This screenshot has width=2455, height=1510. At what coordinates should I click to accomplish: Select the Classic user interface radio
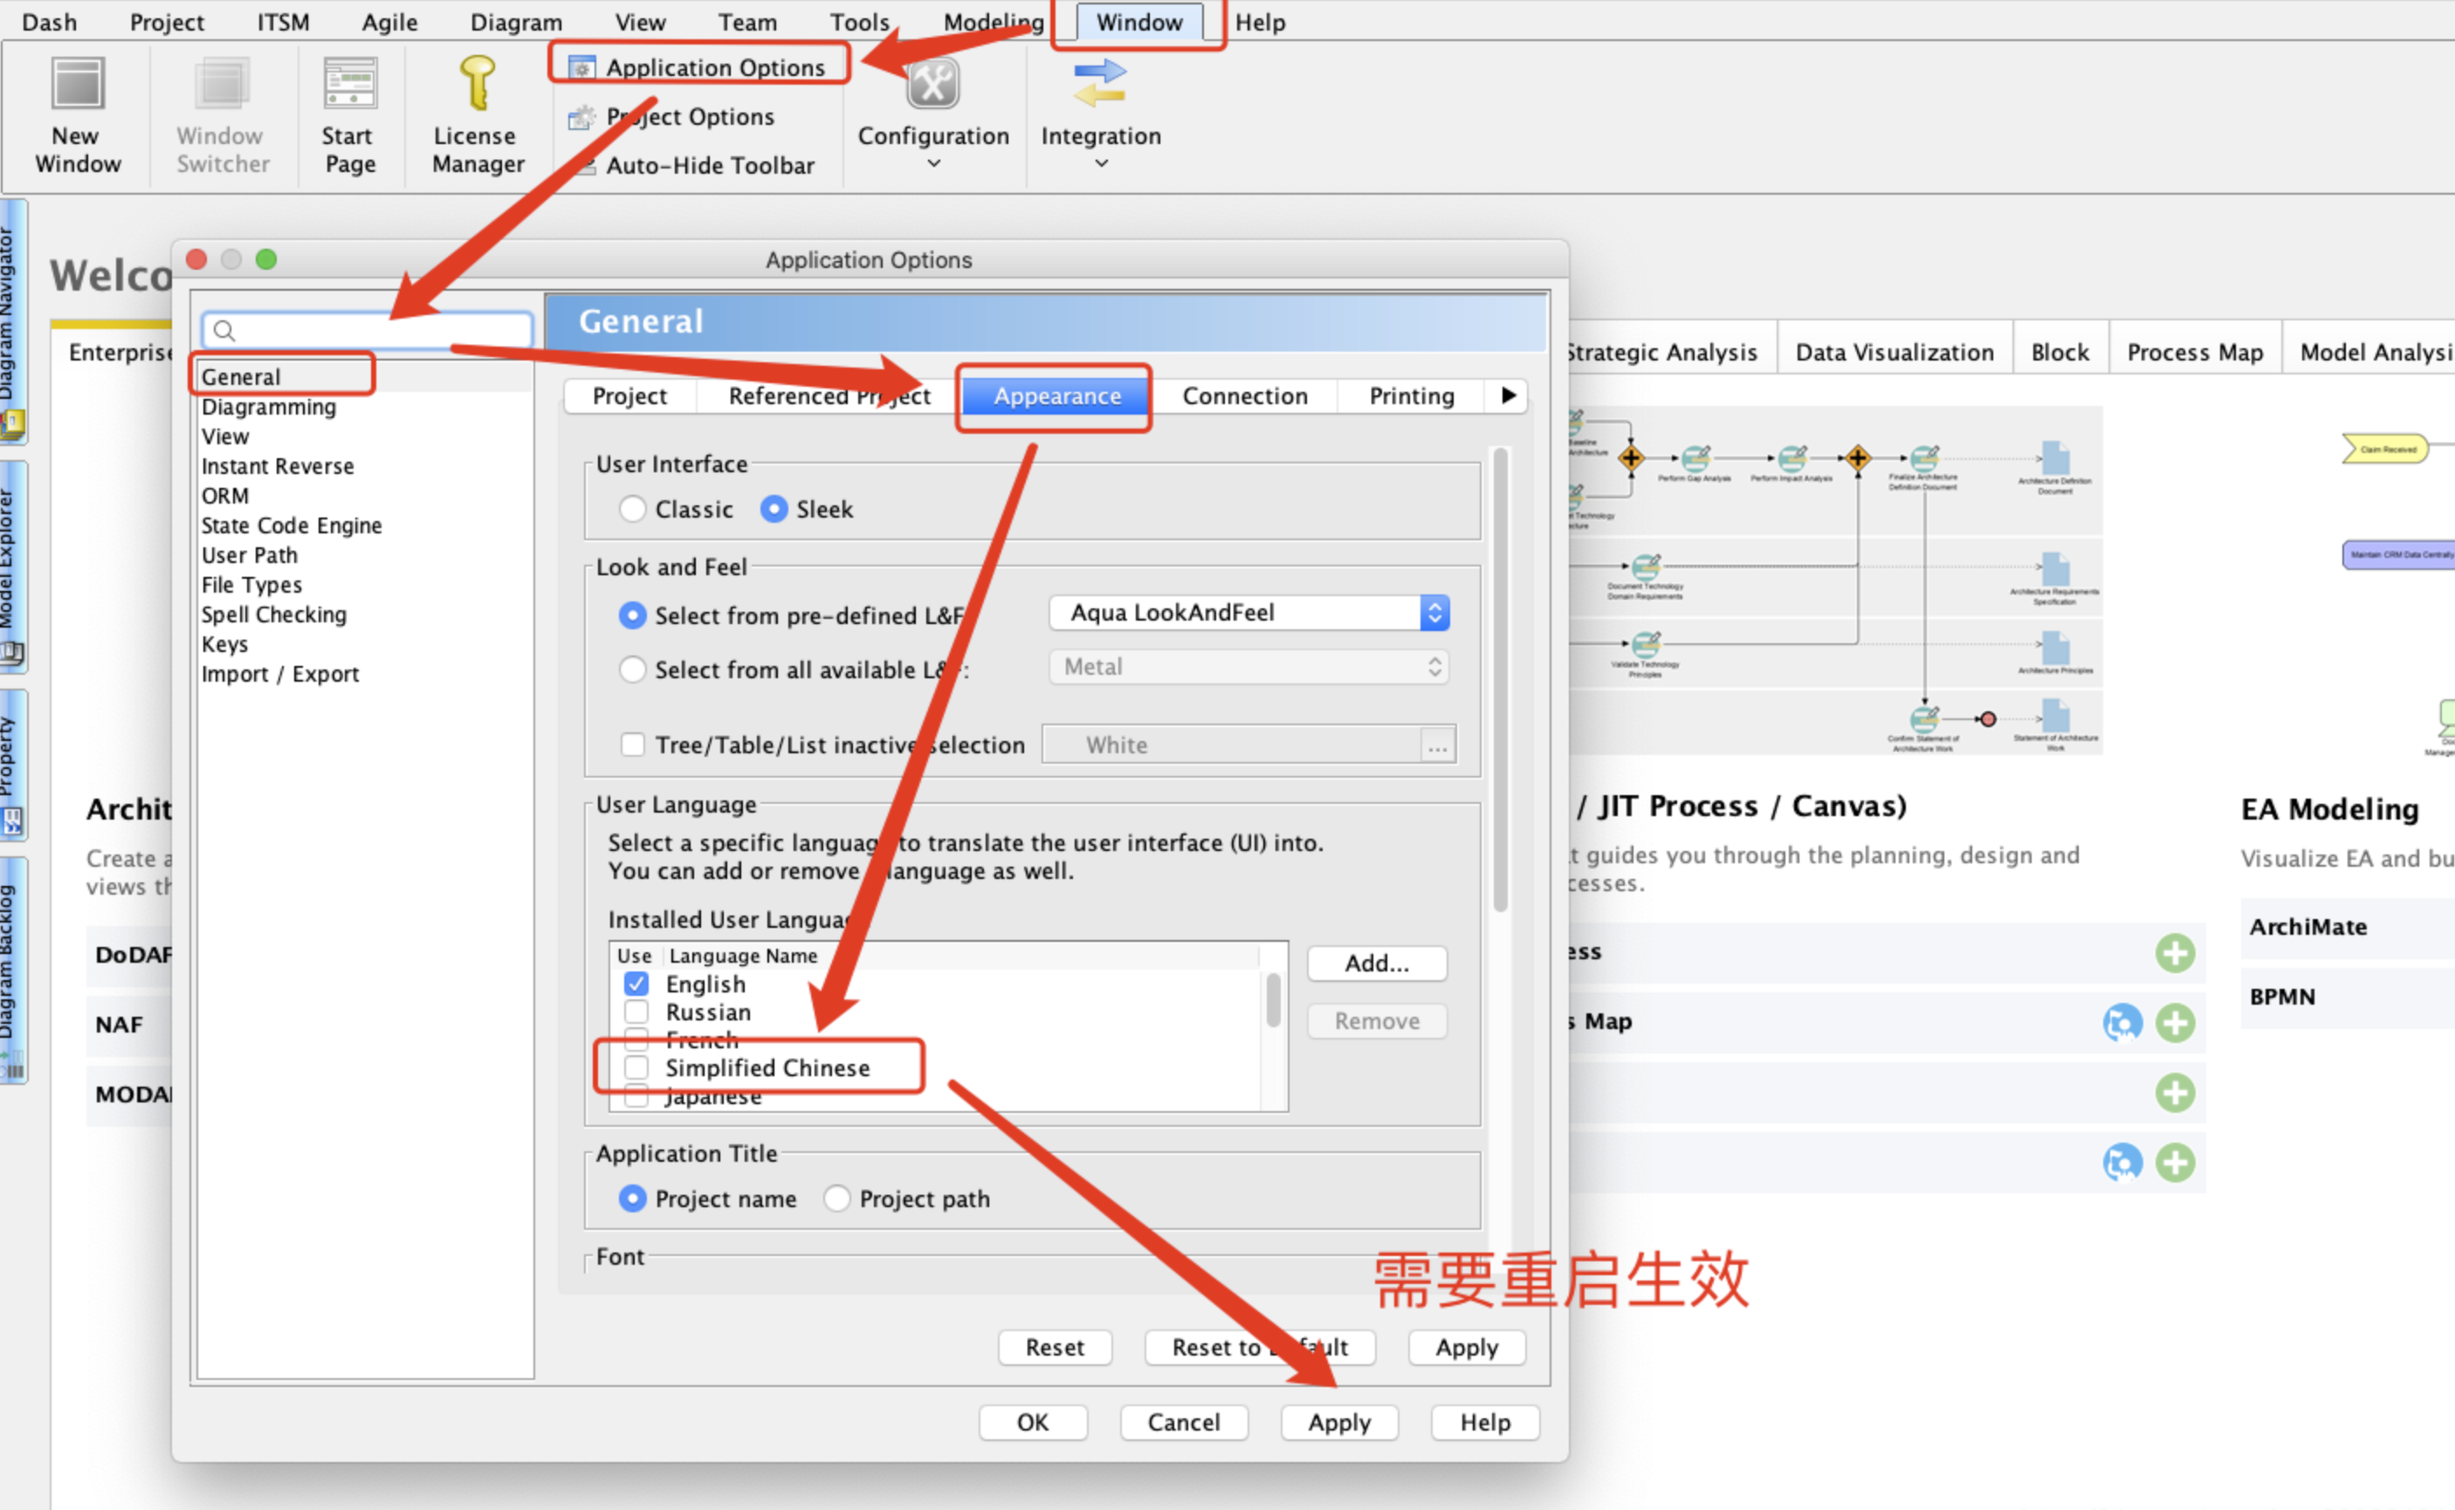pos(632,510)
